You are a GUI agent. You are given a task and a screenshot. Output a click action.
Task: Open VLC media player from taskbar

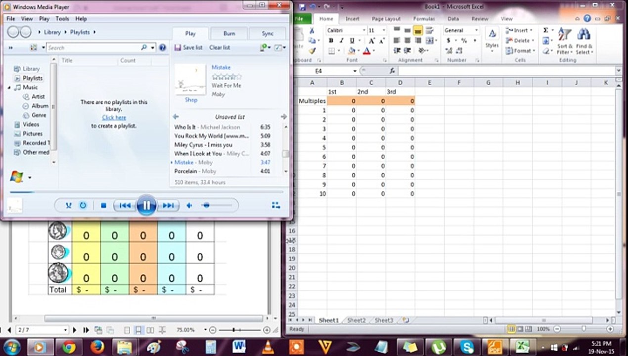pos(268,347)
